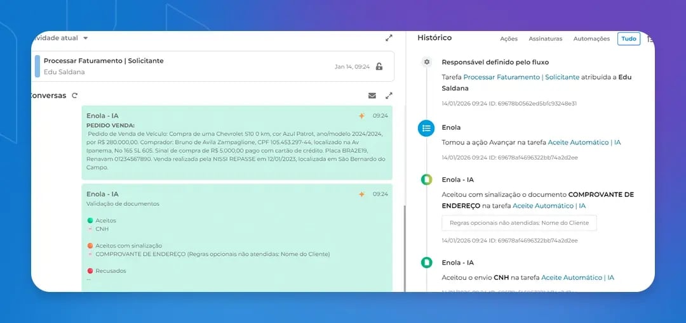
Task: Click the conversation panel vertical scrollbar
Action: click(x=404, y=249)
